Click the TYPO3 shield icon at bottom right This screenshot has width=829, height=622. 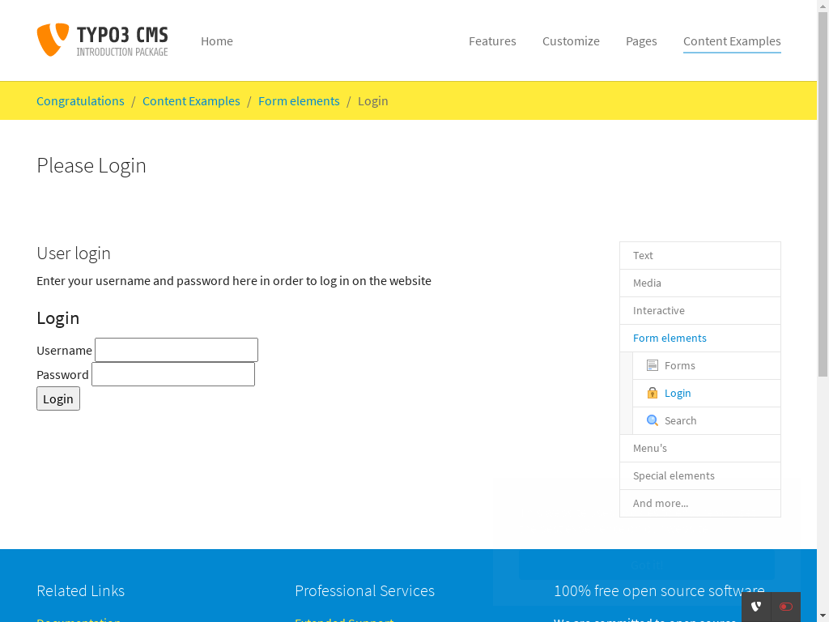[x=756, y=607]
